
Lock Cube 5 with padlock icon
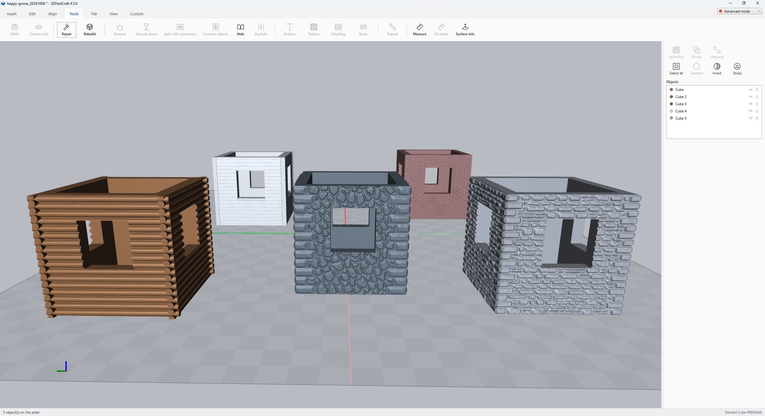pyautogui.click(x=757, y=118)
